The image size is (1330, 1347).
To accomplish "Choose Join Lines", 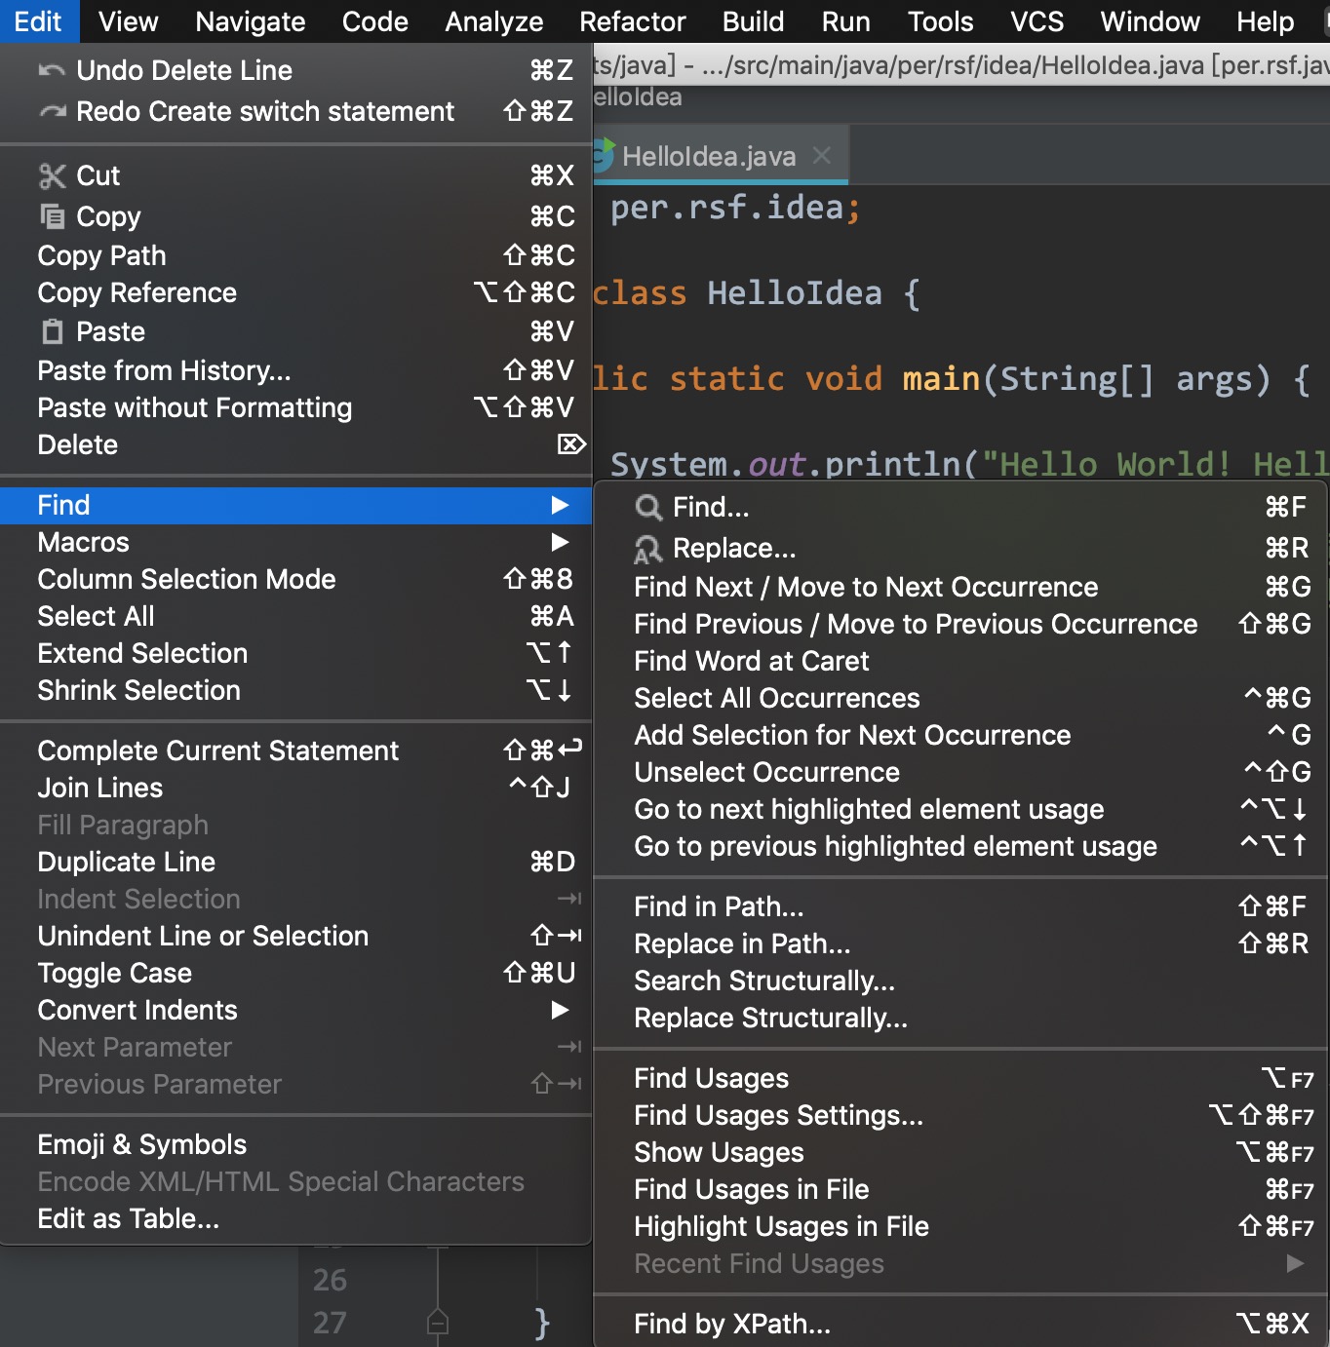I will point(295,788).
